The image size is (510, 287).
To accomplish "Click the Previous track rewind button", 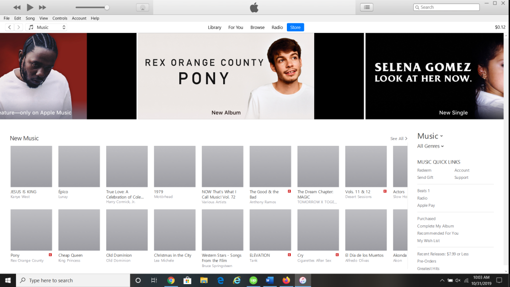I will tap(17, 7).
